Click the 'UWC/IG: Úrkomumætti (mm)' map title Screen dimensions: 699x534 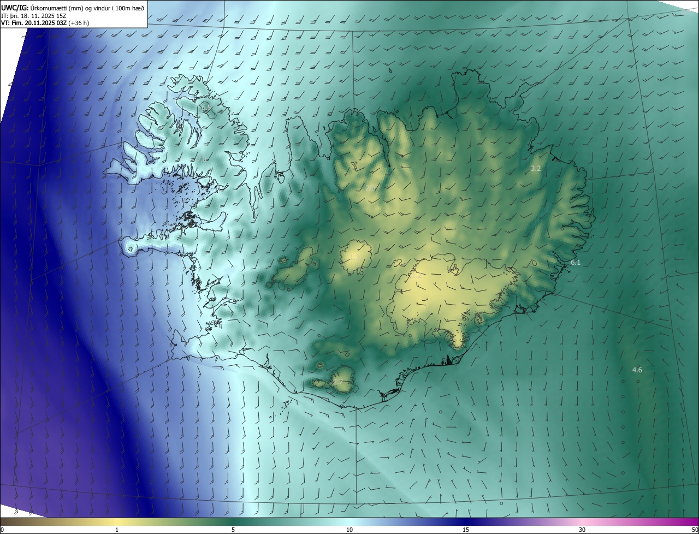click(x=73, y=7)
